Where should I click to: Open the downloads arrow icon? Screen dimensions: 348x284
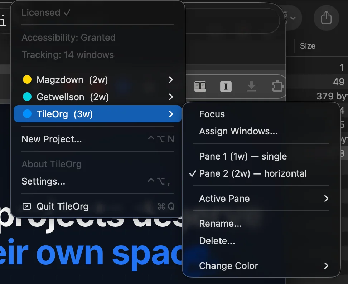coord(252,86)
